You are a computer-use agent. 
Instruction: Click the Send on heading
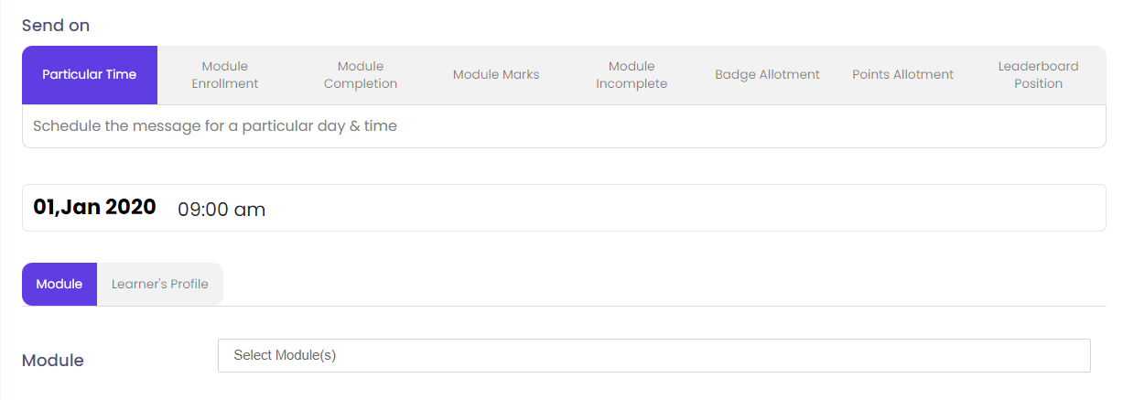[x=56, y=26]
